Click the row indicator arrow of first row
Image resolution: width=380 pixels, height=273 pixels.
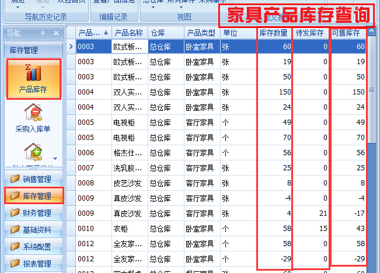pos(71,46)
